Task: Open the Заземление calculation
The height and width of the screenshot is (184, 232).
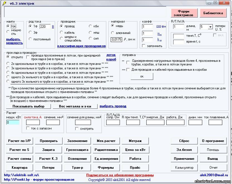Action: point(77,141)
